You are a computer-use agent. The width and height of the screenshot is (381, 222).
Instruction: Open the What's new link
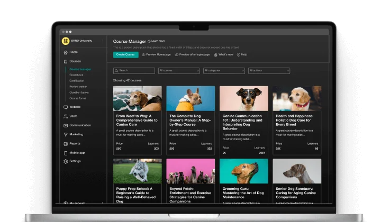223,54
